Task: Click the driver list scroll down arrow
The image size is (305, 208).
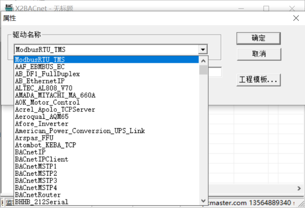Action: [x=203, y=200]
